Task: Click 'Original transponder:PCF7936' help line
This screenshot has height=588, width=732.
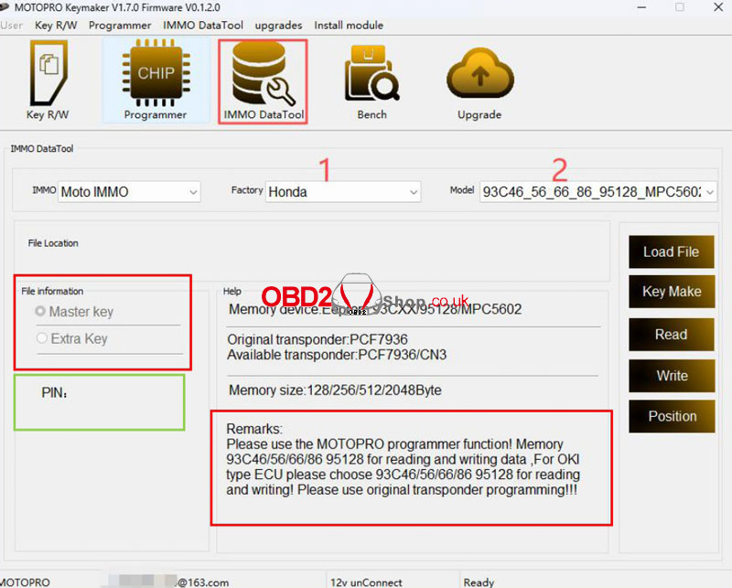Action: [318, 339]
